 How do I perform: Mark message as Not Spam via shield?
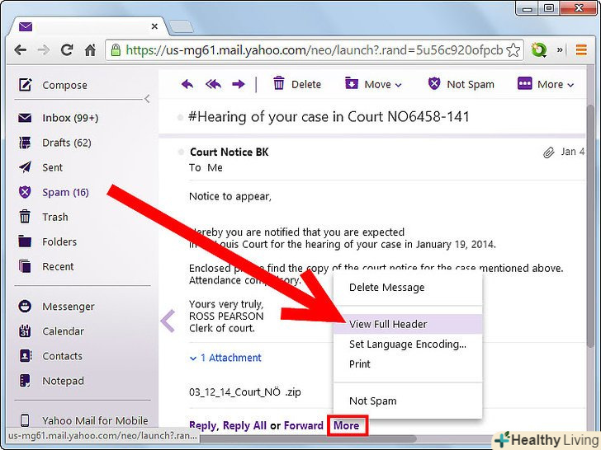coord(461,84)
